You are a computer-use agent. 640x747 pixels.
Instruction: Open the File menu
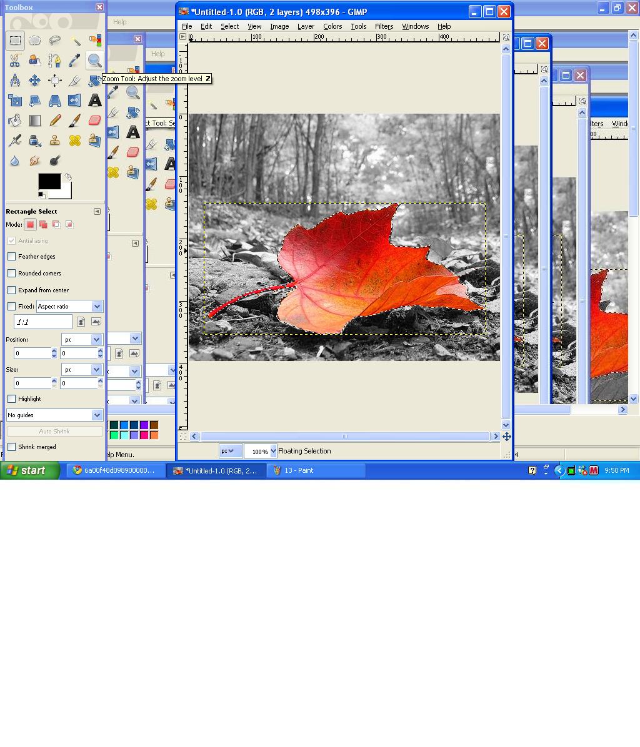[x=187, y=26]
